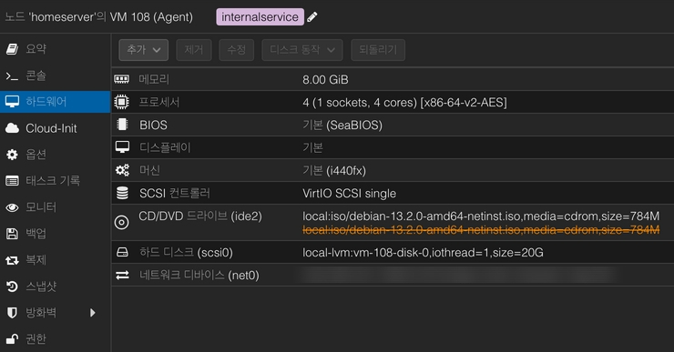Image resolution: width=674 pixels, height=352 pixels.
Task: Select the Cloud-Init cloud icon
Action: pos(12,128)
